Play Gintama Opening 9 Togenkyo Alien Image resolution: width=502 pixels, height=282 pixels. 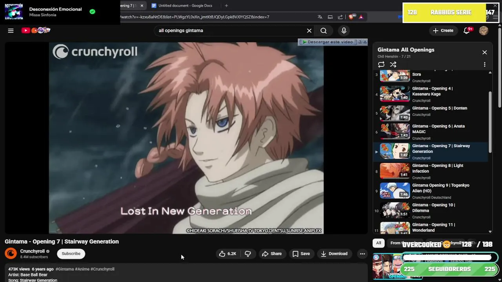pos(431,191)
